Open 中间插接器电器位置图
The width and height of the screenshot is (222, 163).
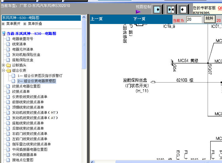pyautogui.click(x=30, y=149)
